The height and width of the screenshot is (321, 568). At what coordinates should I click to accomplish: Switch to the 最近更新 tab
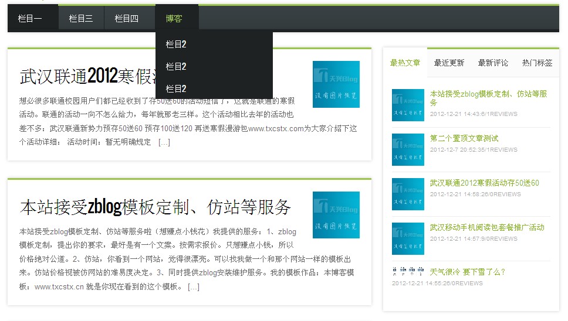coord(449,63)
